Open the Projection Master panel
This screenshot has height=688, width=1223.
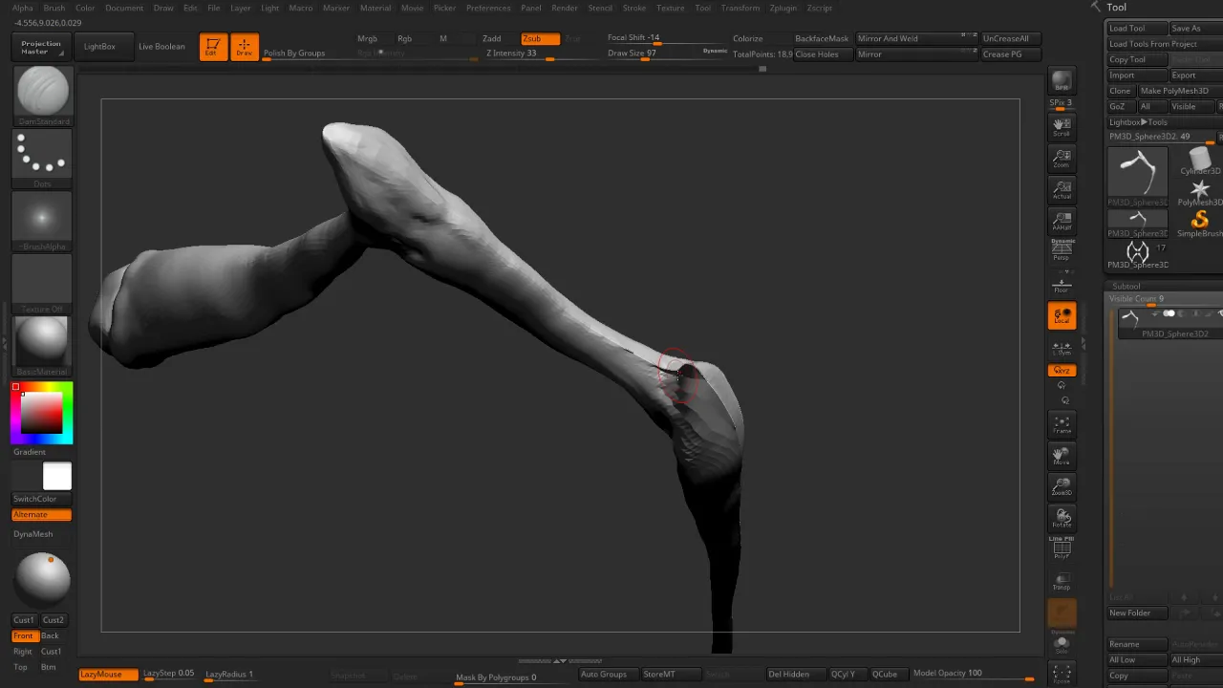[41, 47]
